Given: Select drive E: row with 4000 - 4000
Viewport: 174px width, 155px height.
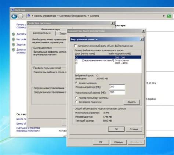Looking at the screenshot, I should (108, 63).
